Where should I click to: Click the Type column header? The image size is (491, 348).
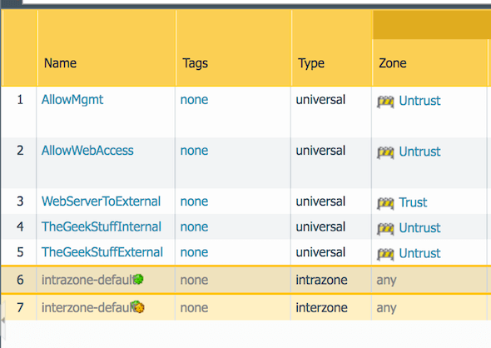click(311, 63)
